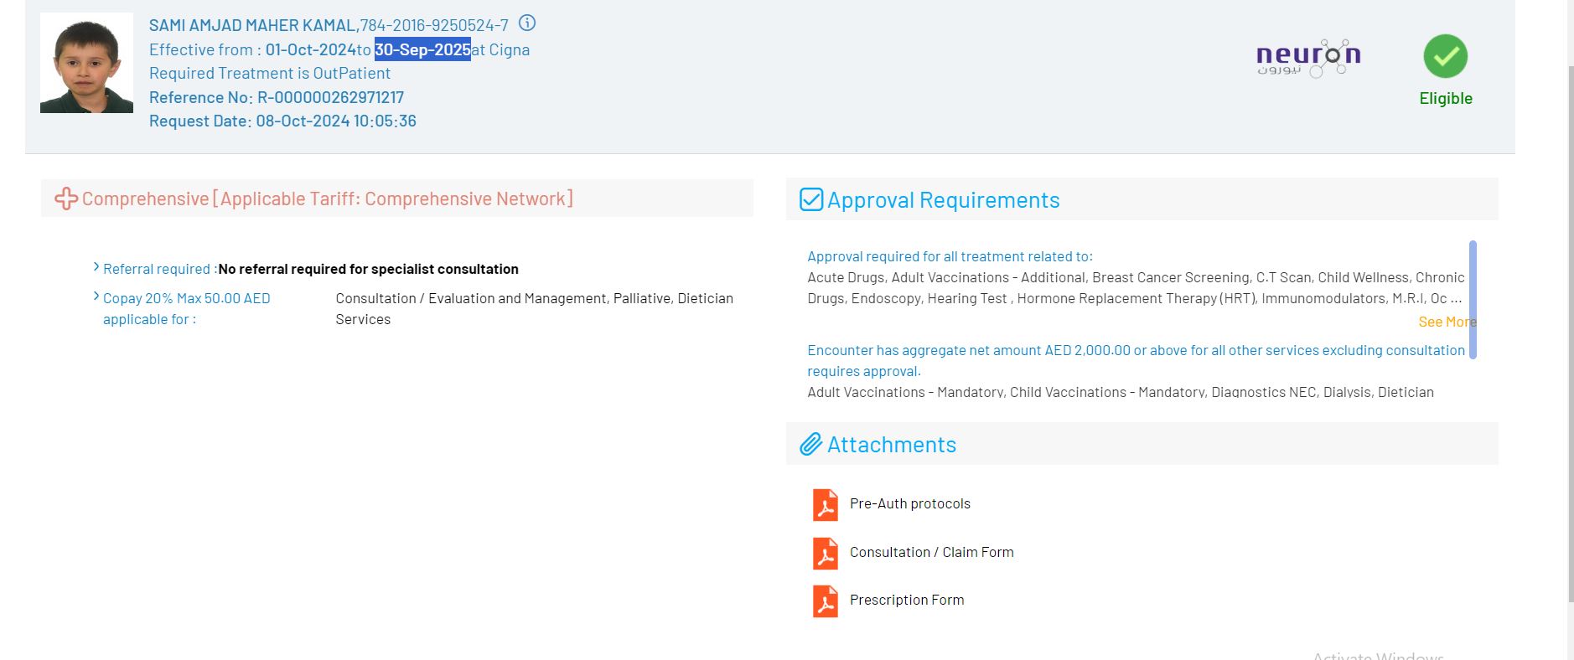Click the red cross Comprehensive icon
This screenshot has height=660, width=1574.
66,199
